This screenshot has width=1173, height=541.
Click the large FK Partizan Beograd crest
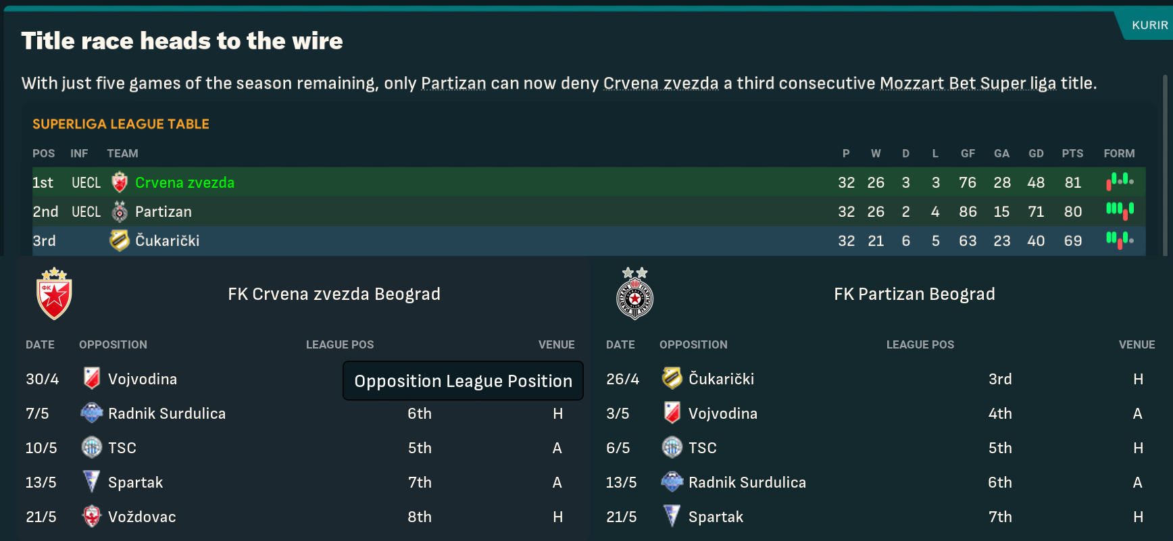635,294
